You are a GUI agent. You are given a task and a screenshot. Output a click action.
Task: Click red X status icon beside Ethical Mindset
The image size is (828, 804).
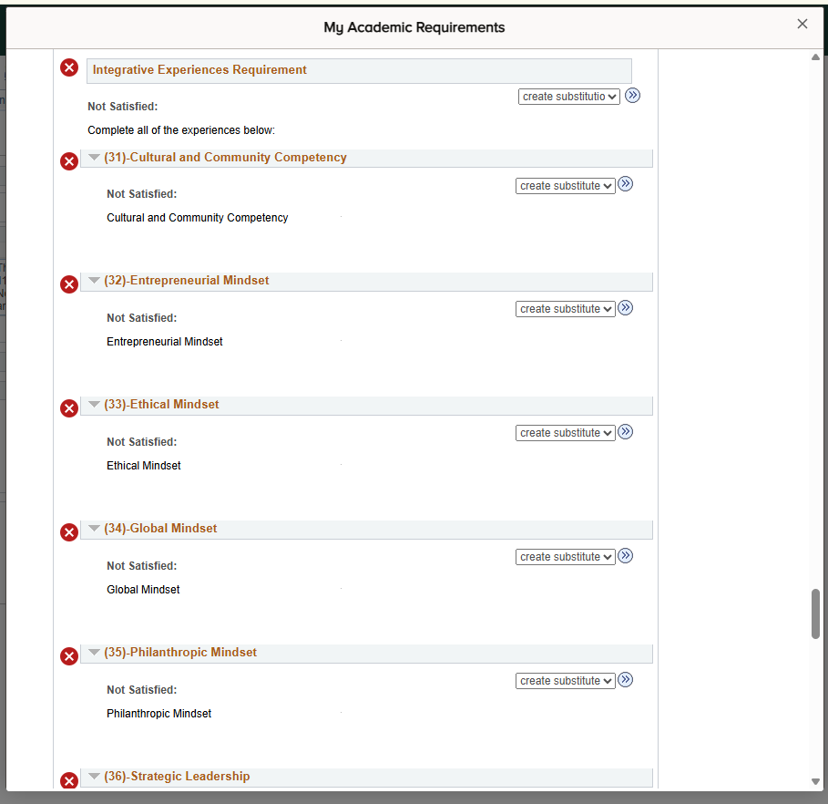click(69, 408)
